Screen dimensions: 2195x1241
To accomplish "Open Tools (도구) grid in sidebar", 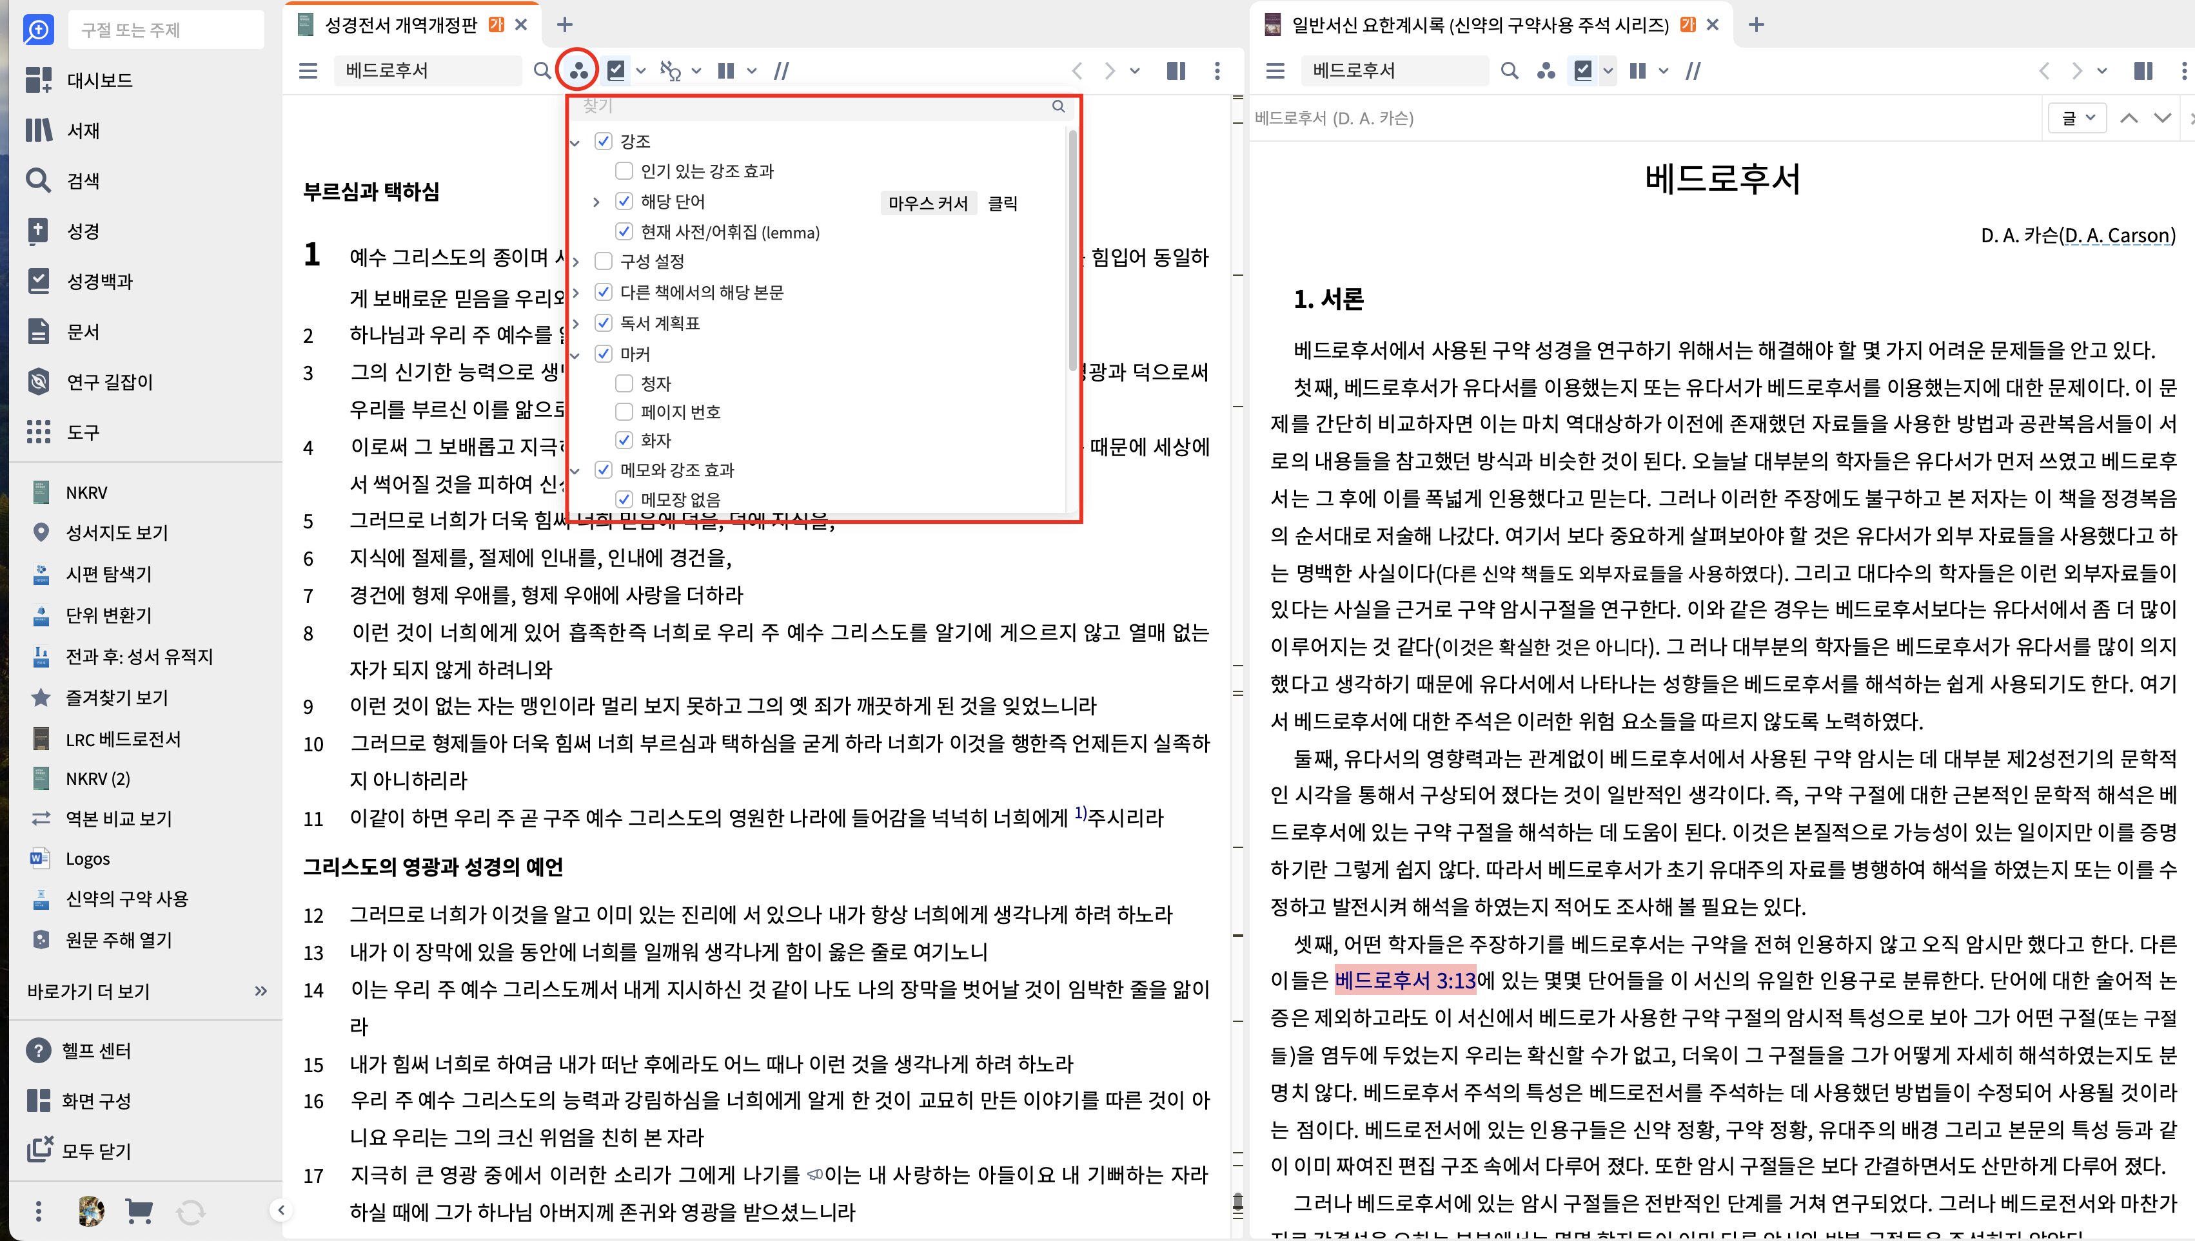I will point(63,432).
